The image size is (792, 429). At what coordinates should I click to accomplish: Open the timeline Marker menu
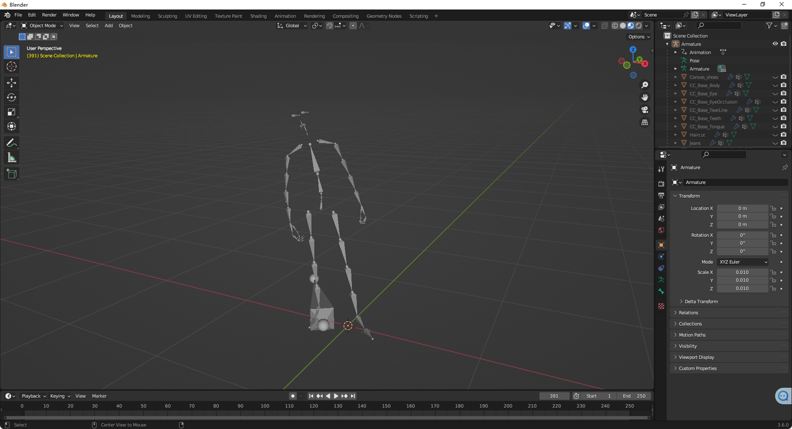coord(99,396)
